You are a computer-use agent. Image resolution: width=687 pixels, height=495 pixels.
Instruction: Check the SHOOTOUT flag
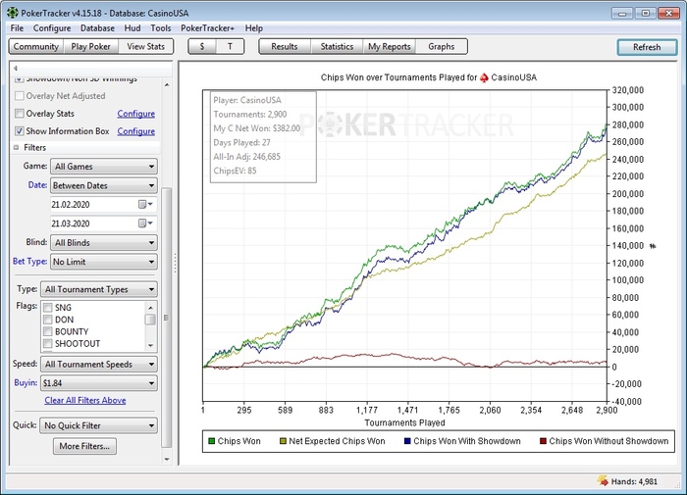[x=48, y=344]
